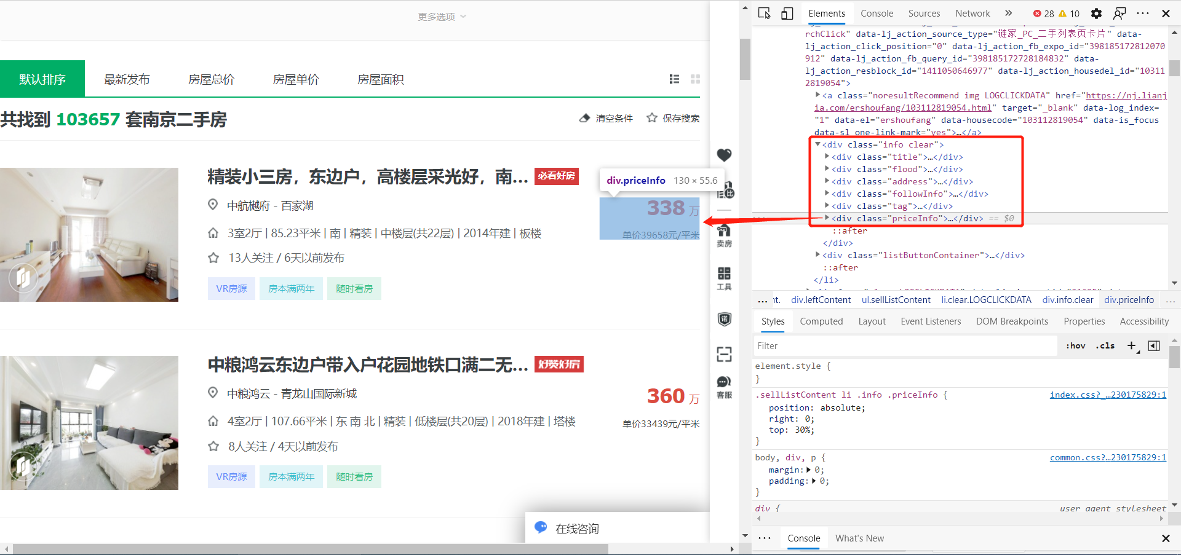The width and height of the screenshot is (1181, 555).
Task: Expand the div class="title" node
Action: (x=827, y=157)
